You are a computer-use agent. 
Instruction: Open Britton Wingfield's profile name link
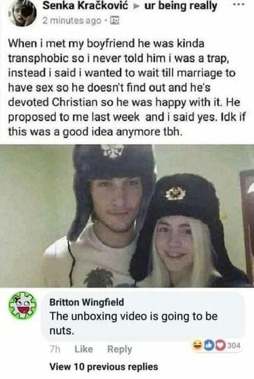(x=87, y=302)
